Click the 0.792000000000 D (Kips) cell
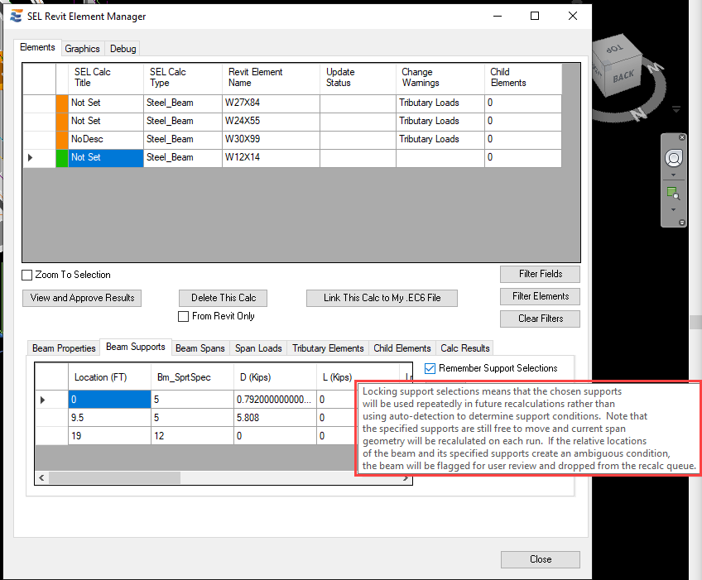This screenshot has height=580, width=702. 275,400
